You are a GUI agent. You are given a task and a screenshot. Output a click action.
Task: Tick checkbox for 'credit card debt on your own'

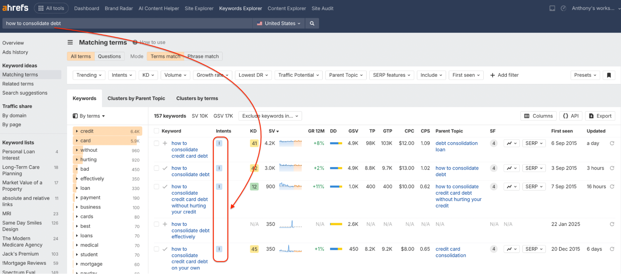pyautogui.click(x=157, y=249)
